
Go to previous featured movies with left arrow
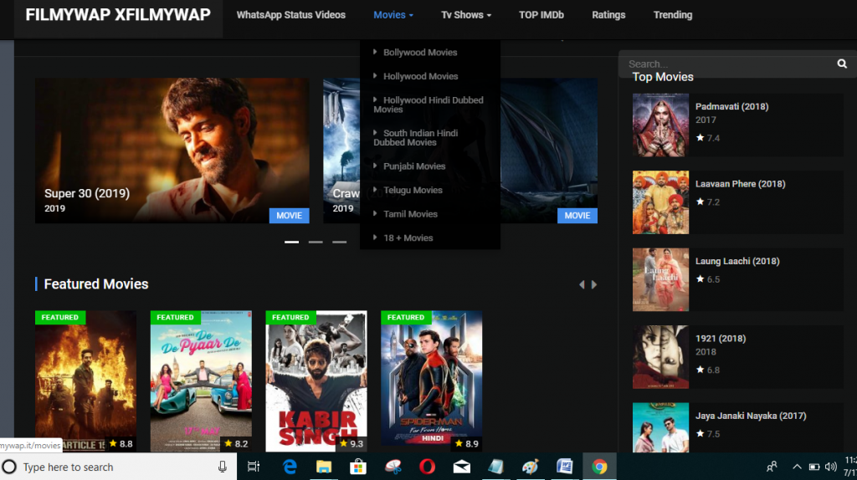(x=582, y=285)
